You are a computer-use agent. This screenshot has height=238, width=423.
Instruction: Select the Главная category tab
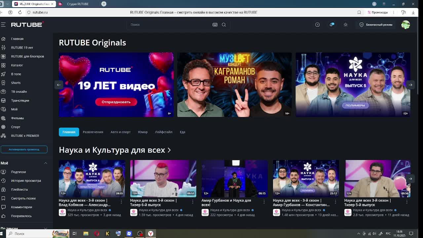pos(69,132)
